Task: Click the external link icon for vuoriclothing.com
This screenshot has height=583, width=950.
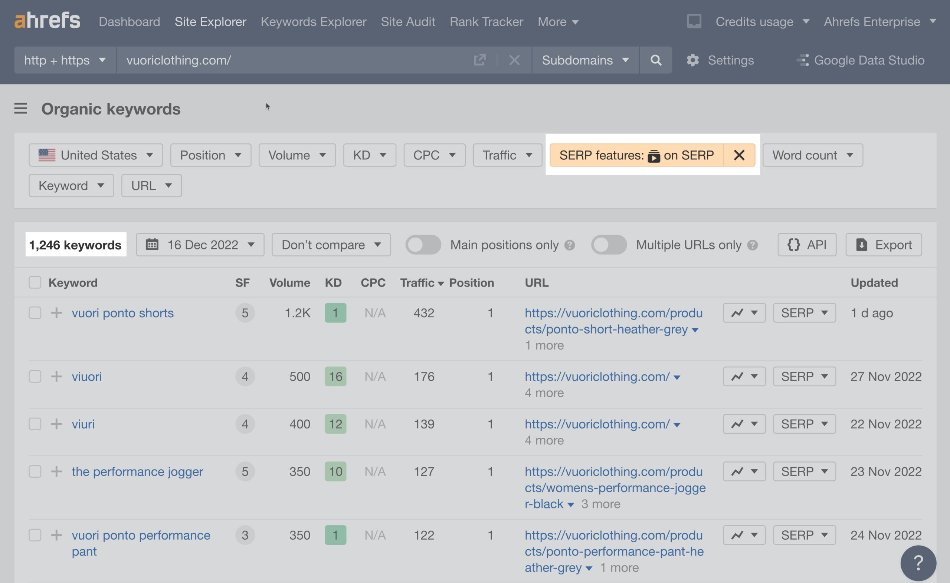Action: (x=480, y=60)
